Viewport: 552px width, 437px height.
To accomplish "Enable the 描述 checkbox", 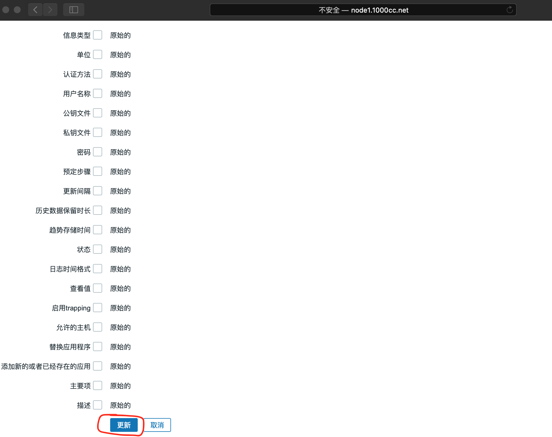I will [98, 405].
